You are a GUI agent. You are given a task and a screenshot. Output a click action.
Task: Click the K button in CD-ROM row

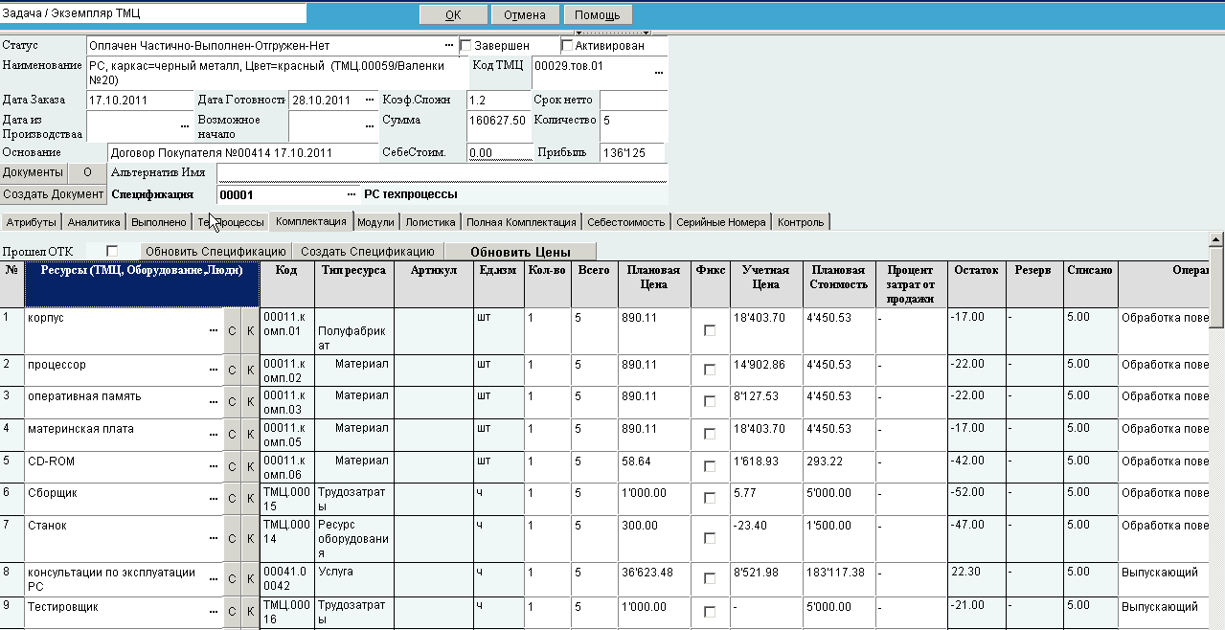[x=251, y=467]
